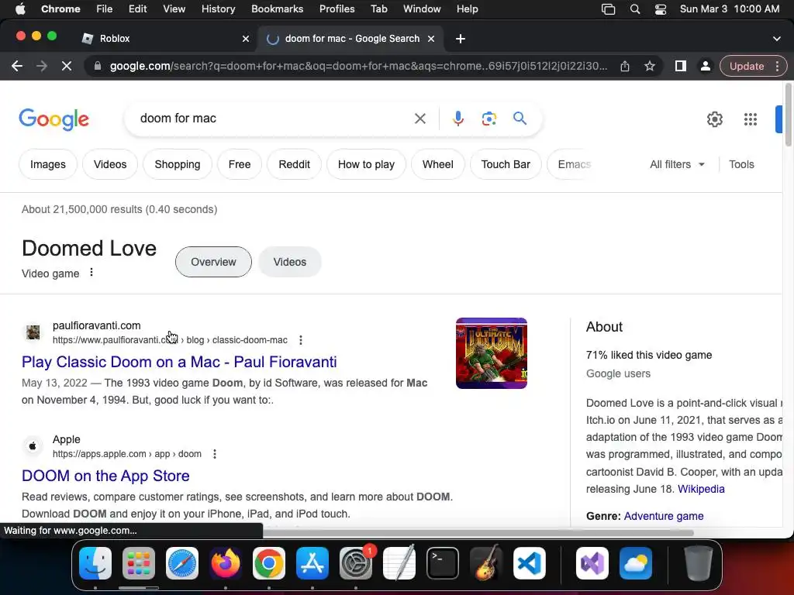Click the vertical page scrollbar
The image size is (794, 595).
click(788, 115)
